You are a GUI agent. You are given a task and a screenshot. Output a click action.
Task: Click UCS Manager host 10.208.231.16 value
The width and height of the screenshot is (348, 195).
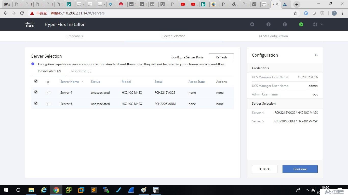tap(308, 77)
